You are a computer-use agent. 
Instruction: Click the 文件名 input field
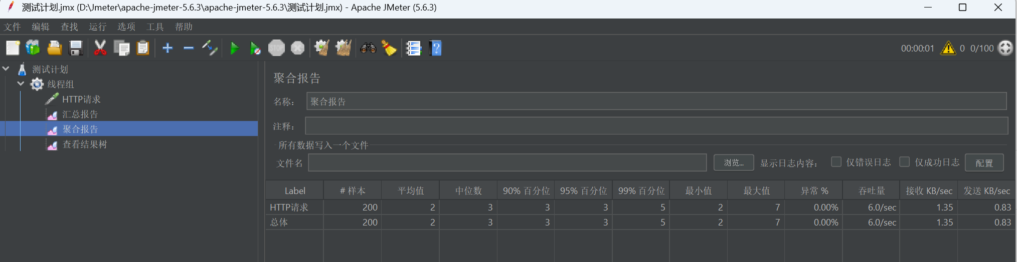507,163
